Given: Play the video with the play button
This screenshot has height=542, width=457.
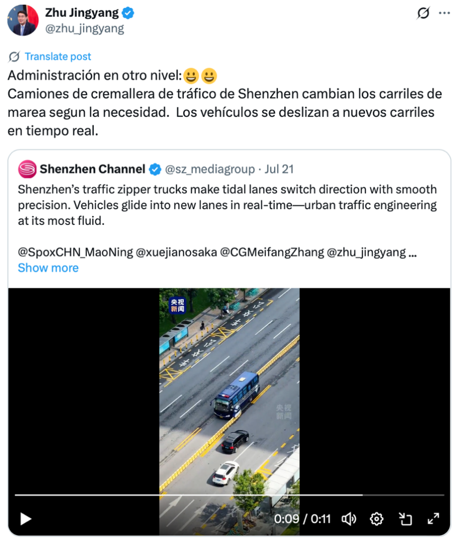Looking at the screenshot, I should 25,519.
